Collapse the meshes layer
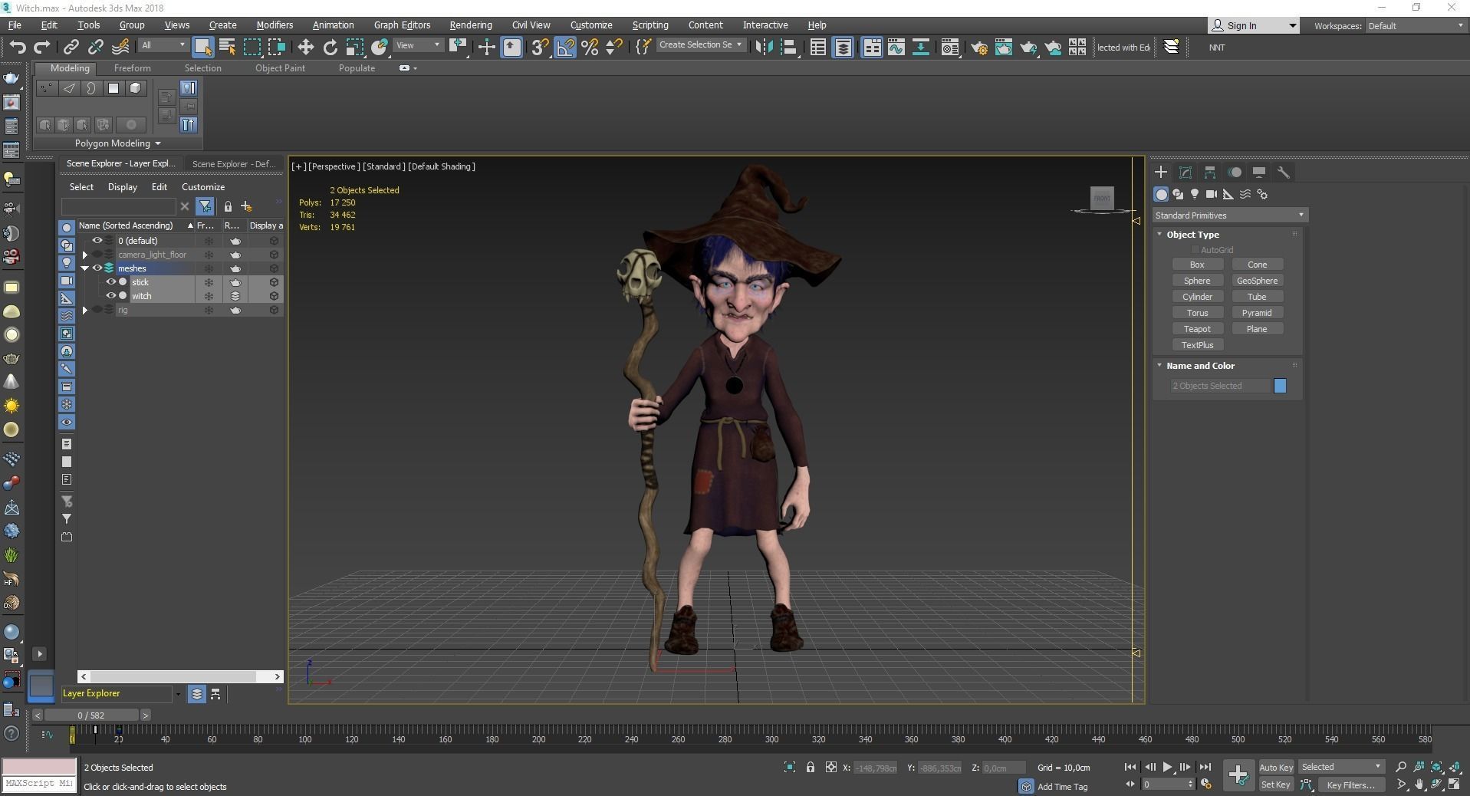Image resolution: width=1470 pixels, height=796 pixels. [85, 268]
